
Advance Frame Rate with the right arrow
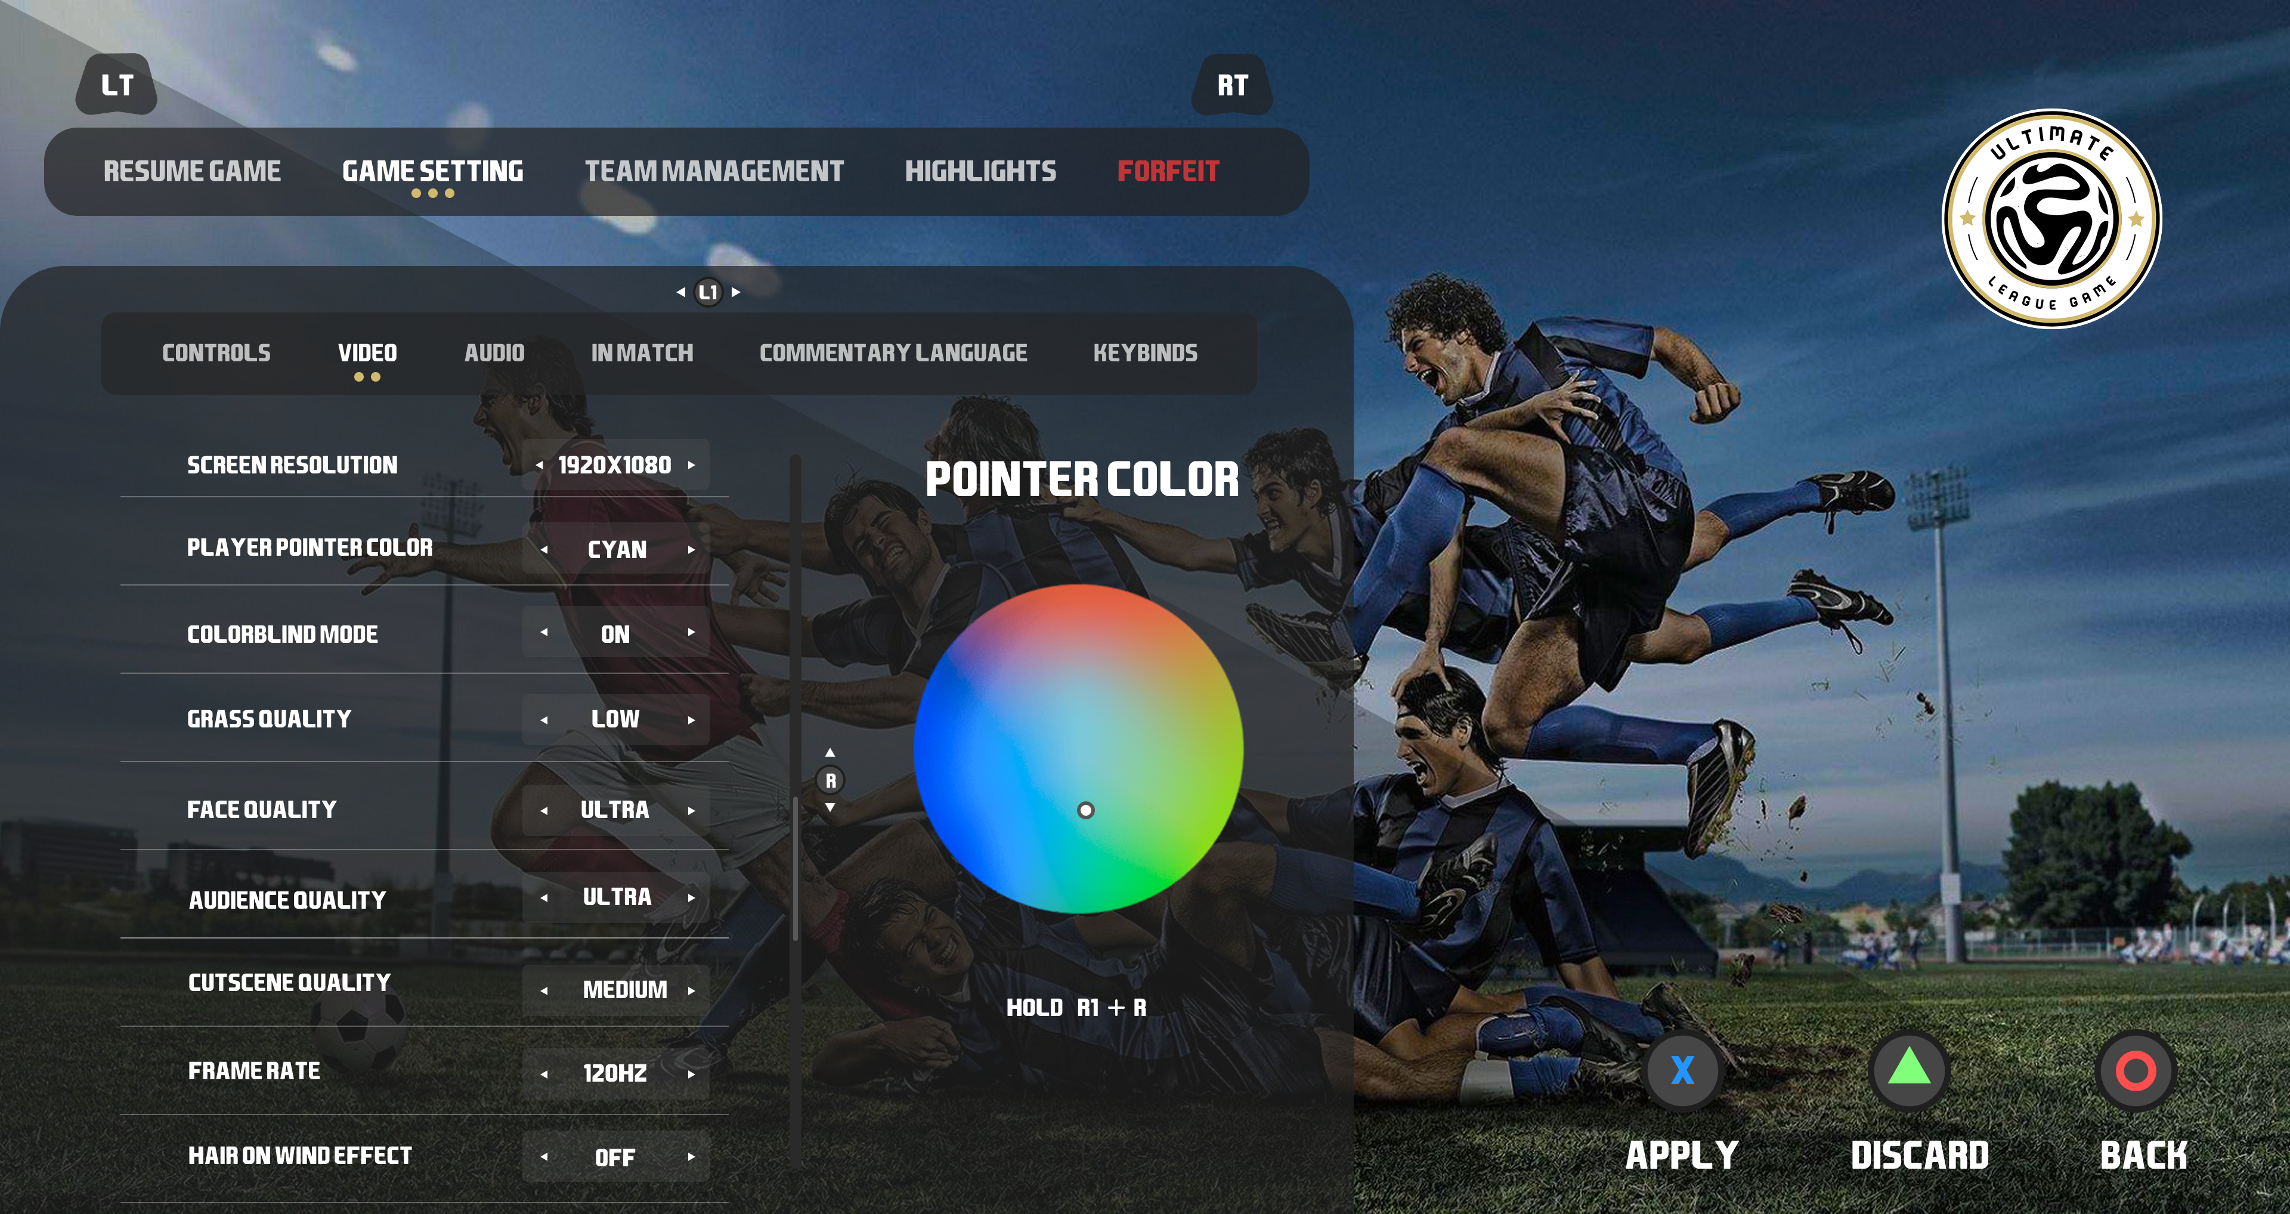coord(692,1074)
